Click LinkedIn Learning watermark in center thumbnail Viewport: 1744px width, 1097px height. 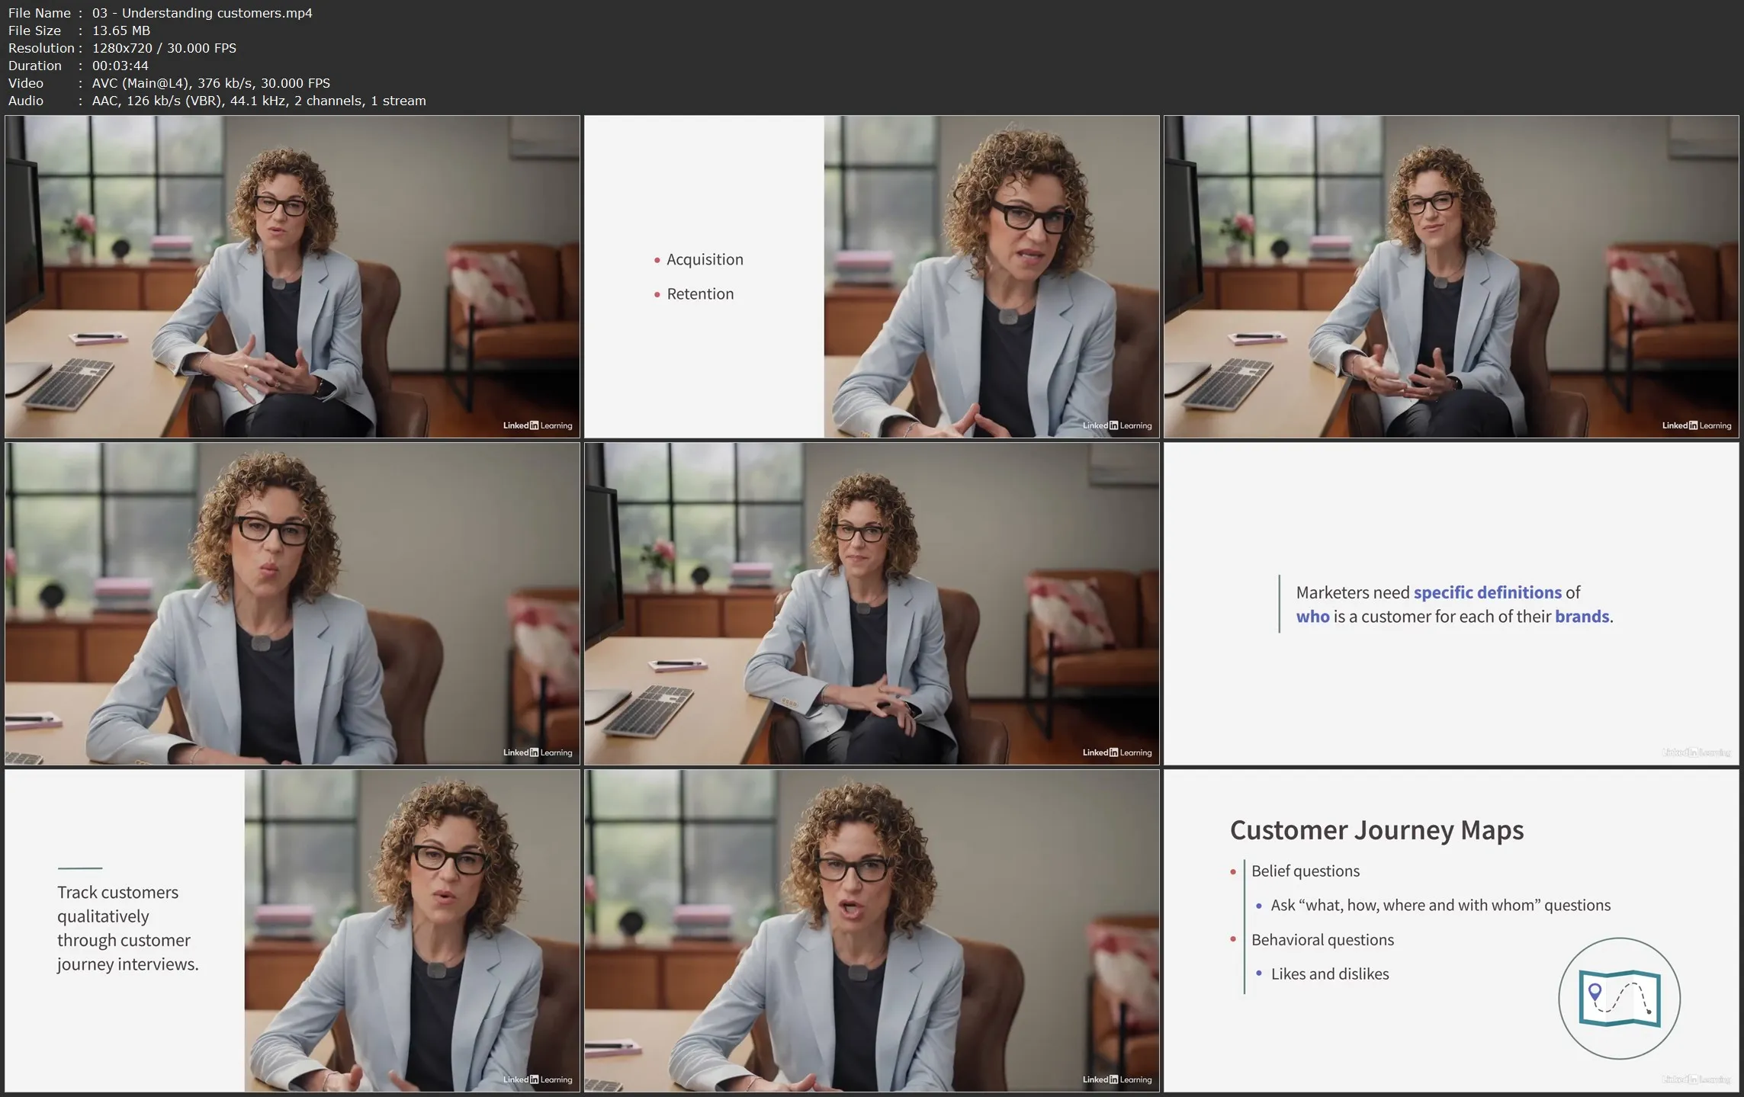tap(1116, 752)
